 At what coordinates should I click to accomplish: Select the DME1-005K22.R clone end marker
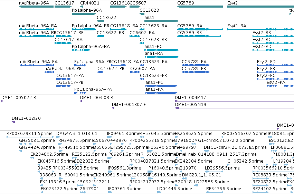[2, 101]
